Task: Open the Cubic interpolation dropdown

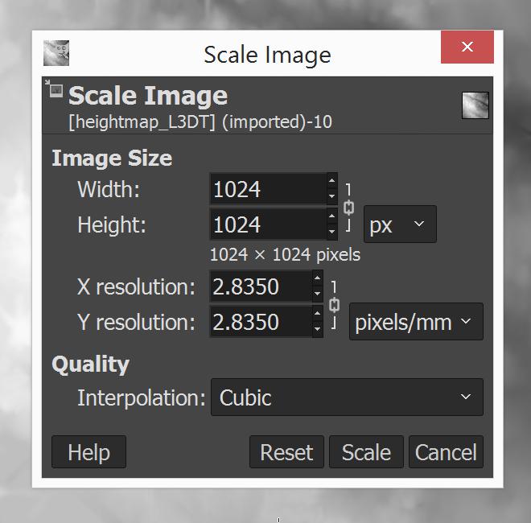Action: click(x=347, y=397)
